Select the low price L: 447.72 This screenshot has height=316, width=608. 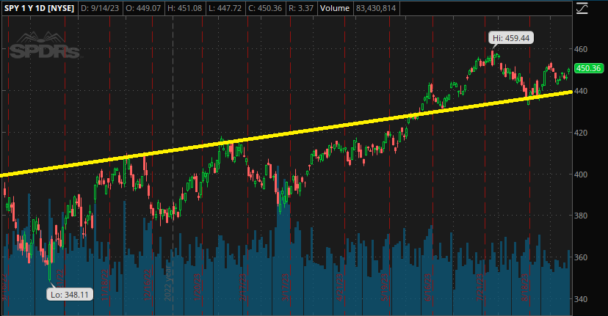(x=225, y=8)
